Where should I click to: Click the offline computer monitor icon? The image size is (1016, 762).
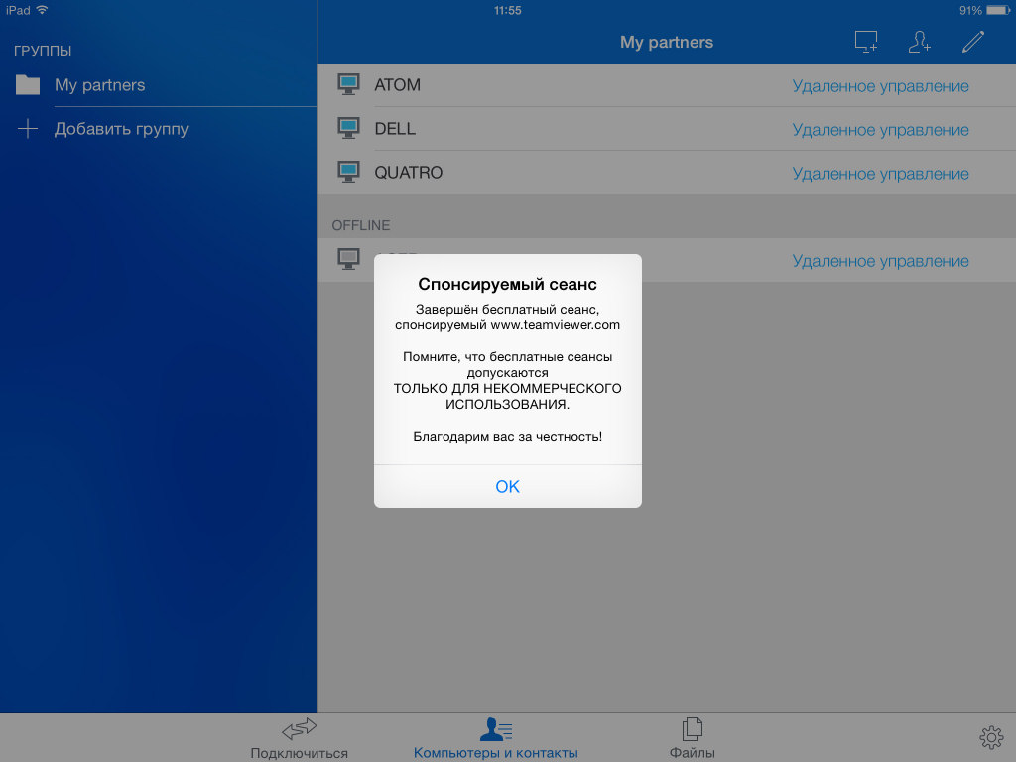point(348,260)
